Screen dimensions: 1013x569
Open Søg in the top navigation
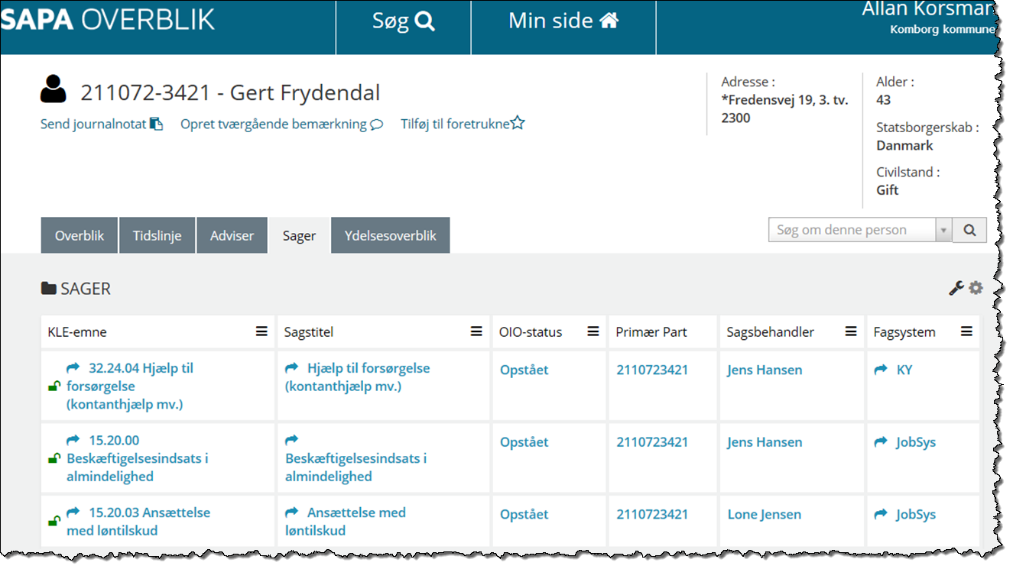tap(404, 23)
